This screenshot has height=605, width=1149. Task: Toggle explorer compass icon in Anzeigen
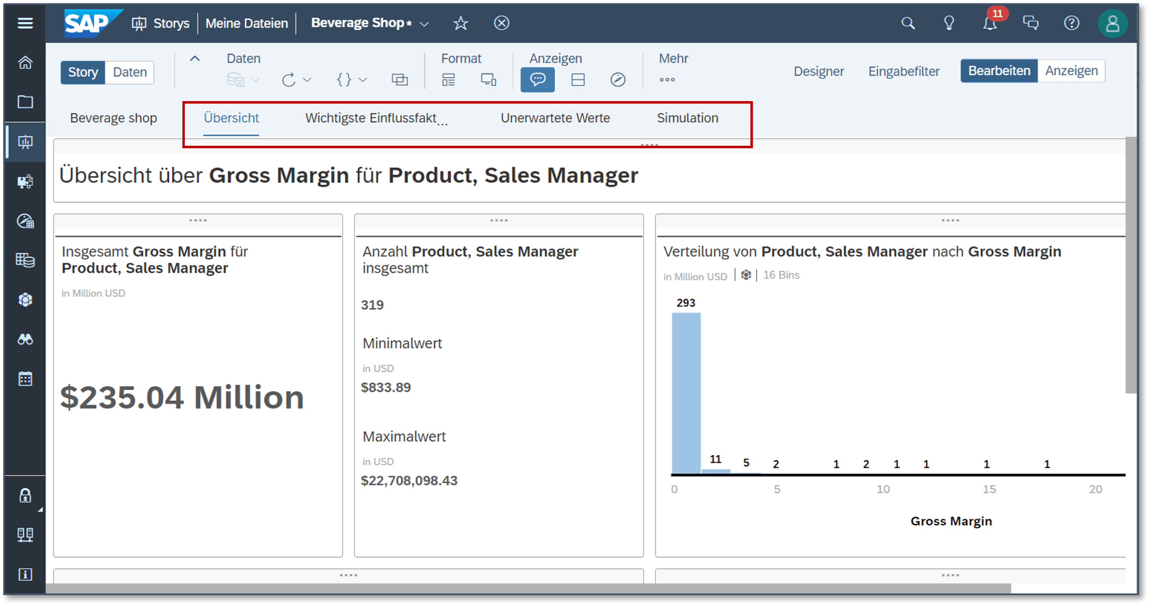618,80
